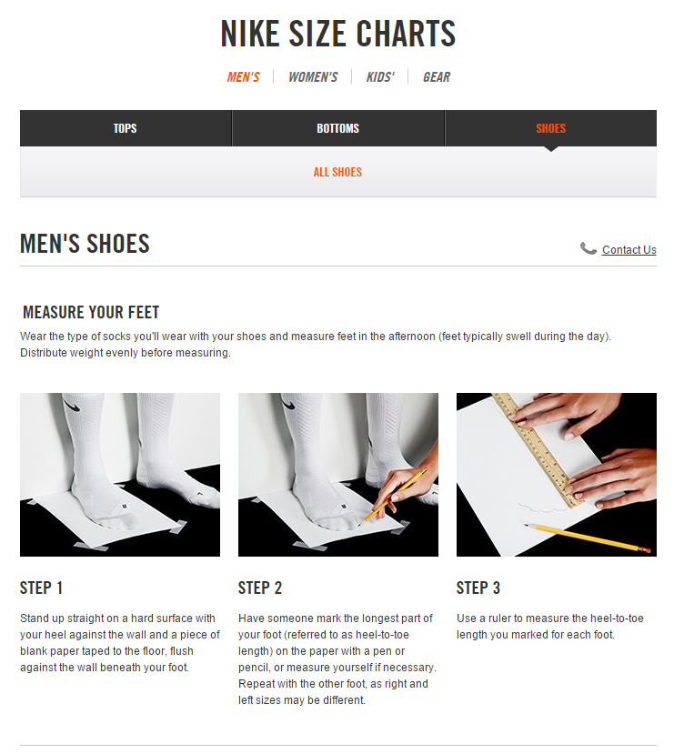
Task: Click the Step 2 pencil marking photo
Action: tap(338, 475)
